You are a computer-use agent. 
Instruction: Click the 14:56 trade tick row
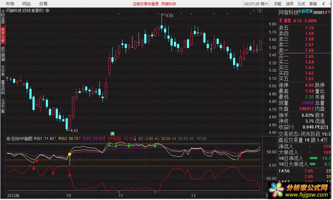[305, 171]
